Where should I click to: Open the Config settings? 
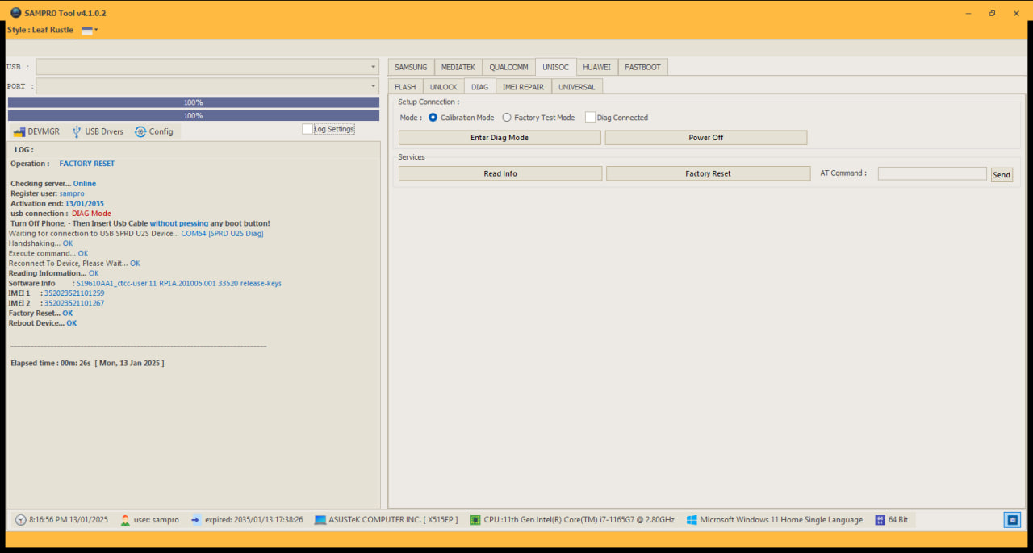tap(154, 131)
